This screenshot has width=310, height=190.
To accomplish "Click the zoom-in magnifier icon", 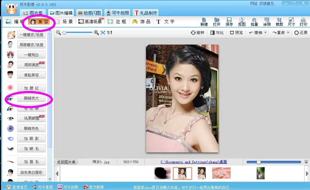I will [x=96, y=32].
